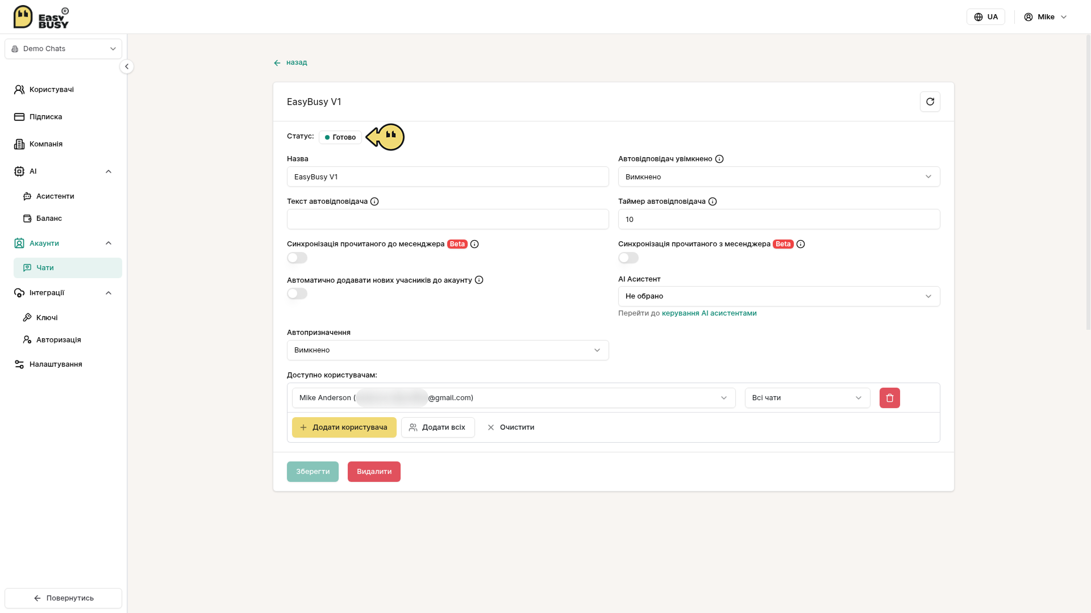Click the Повернутись button at sidebar bottom
The width and height of the screenshot is (1091, 613).
point(63,598)
